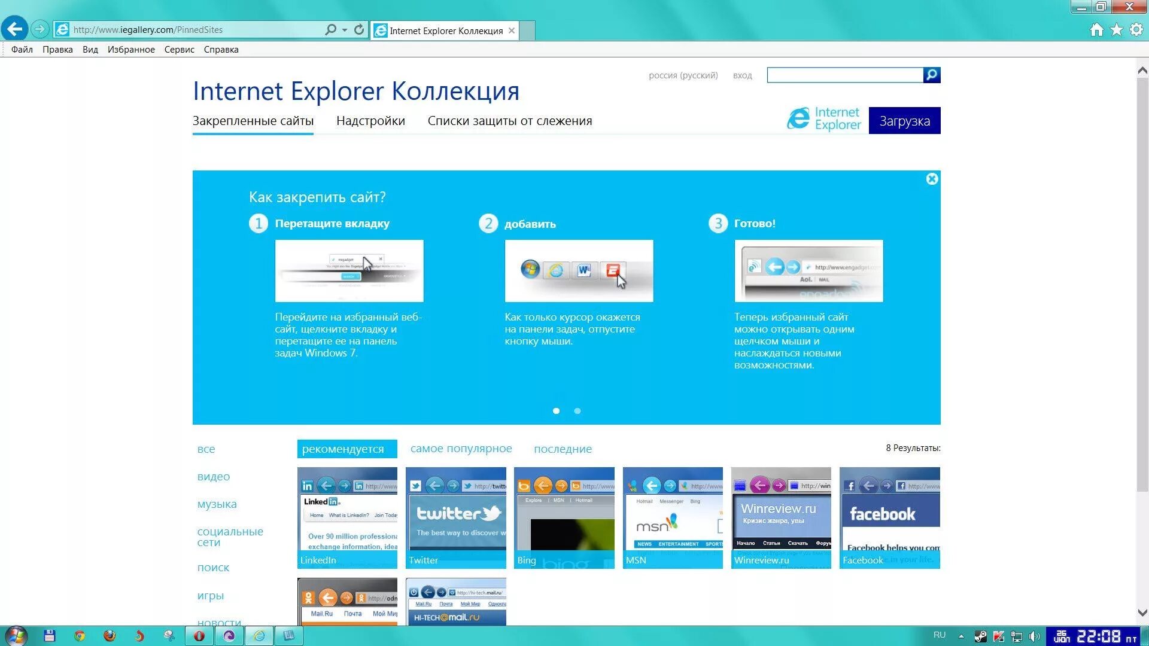Select the second carousel page dot
This screenshot has width=1149, height=646.
pyautogui.click(x=577, y=411)
